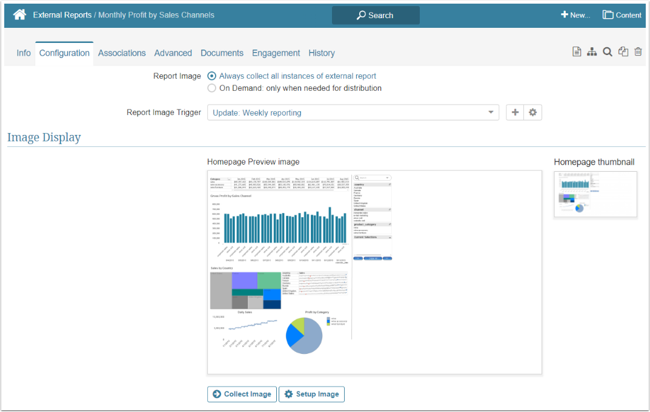Click the magnifier icon beside the tabs
The height and width of the screenshot is (412, 650).
click(x=607, y=53)
